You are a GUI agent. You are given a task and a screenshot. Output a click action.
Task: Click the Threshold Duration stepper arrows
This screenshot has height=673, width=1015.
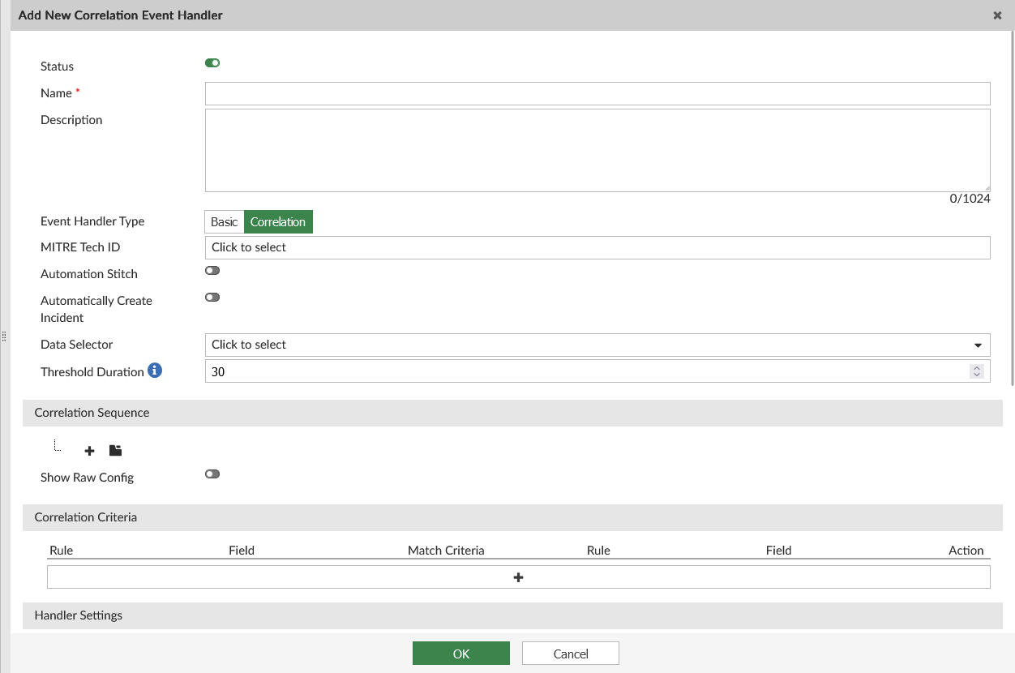point(977,371)
